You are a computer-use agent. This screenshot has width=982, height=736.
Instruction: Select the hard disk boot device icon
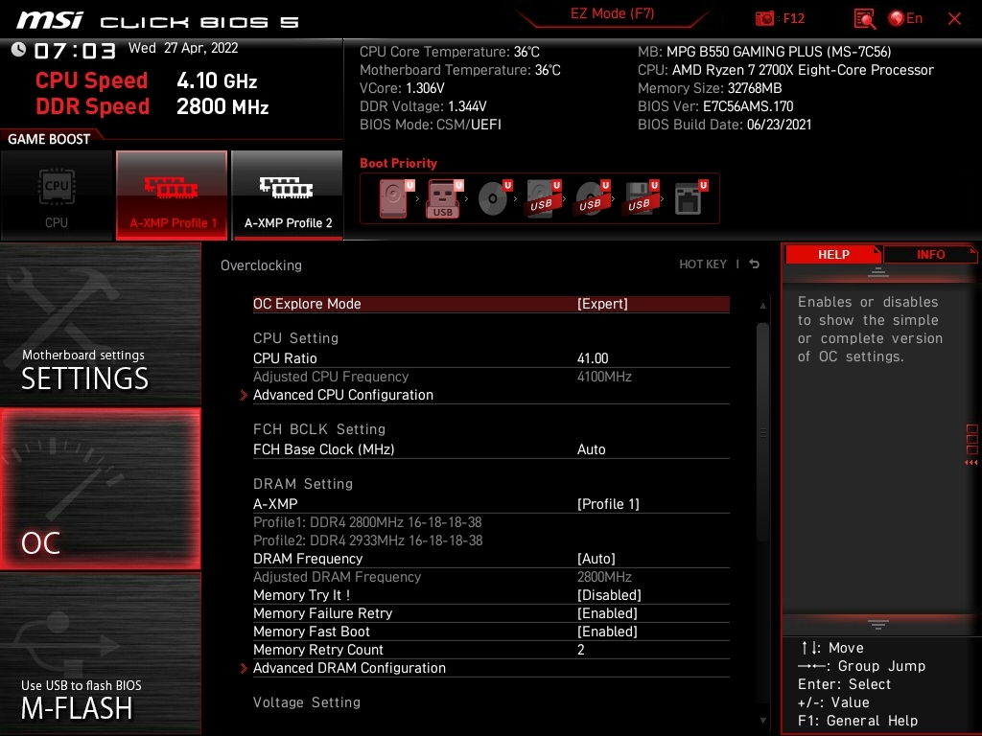pos(394,199)
